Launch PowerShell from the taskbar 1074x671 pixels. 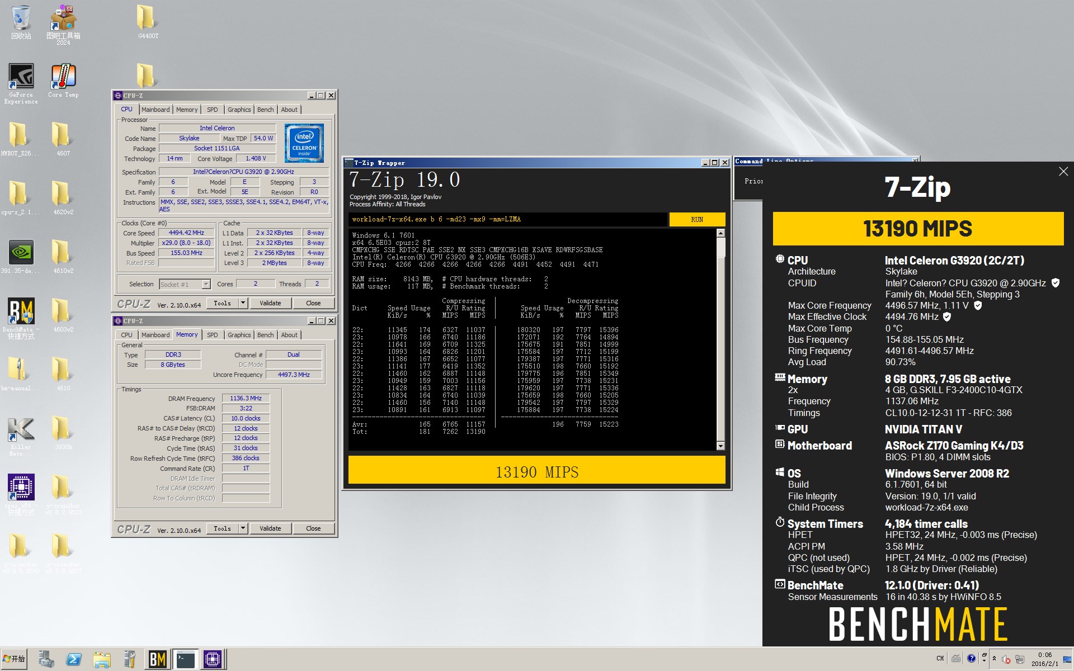click(x=74, y=660)
